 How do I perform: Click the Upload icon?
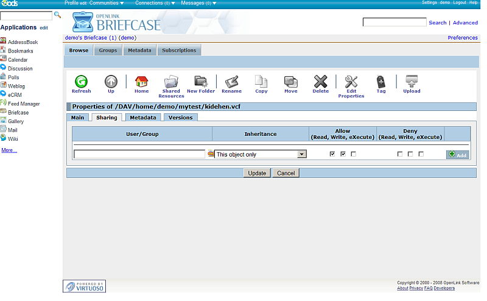[x=412, y=82]
